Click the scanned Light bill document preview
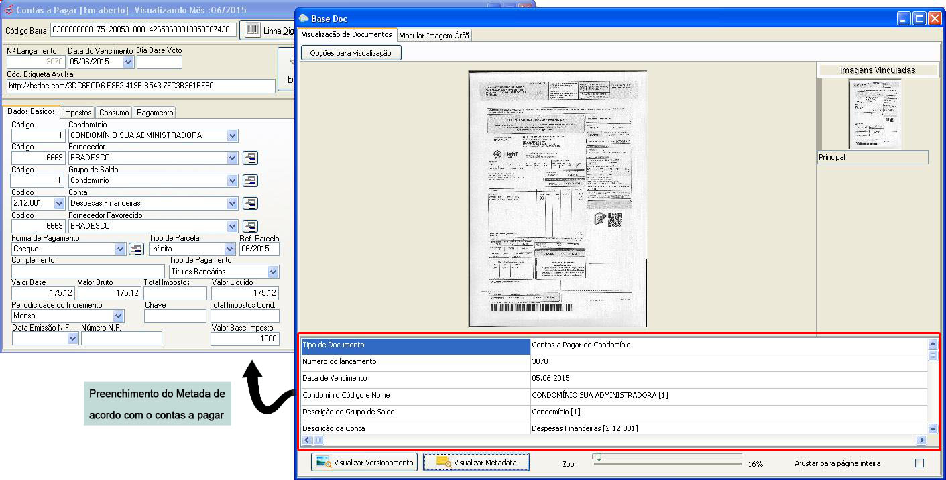The width and height of the screenshot is (946, 480). (x=558, y=198)
